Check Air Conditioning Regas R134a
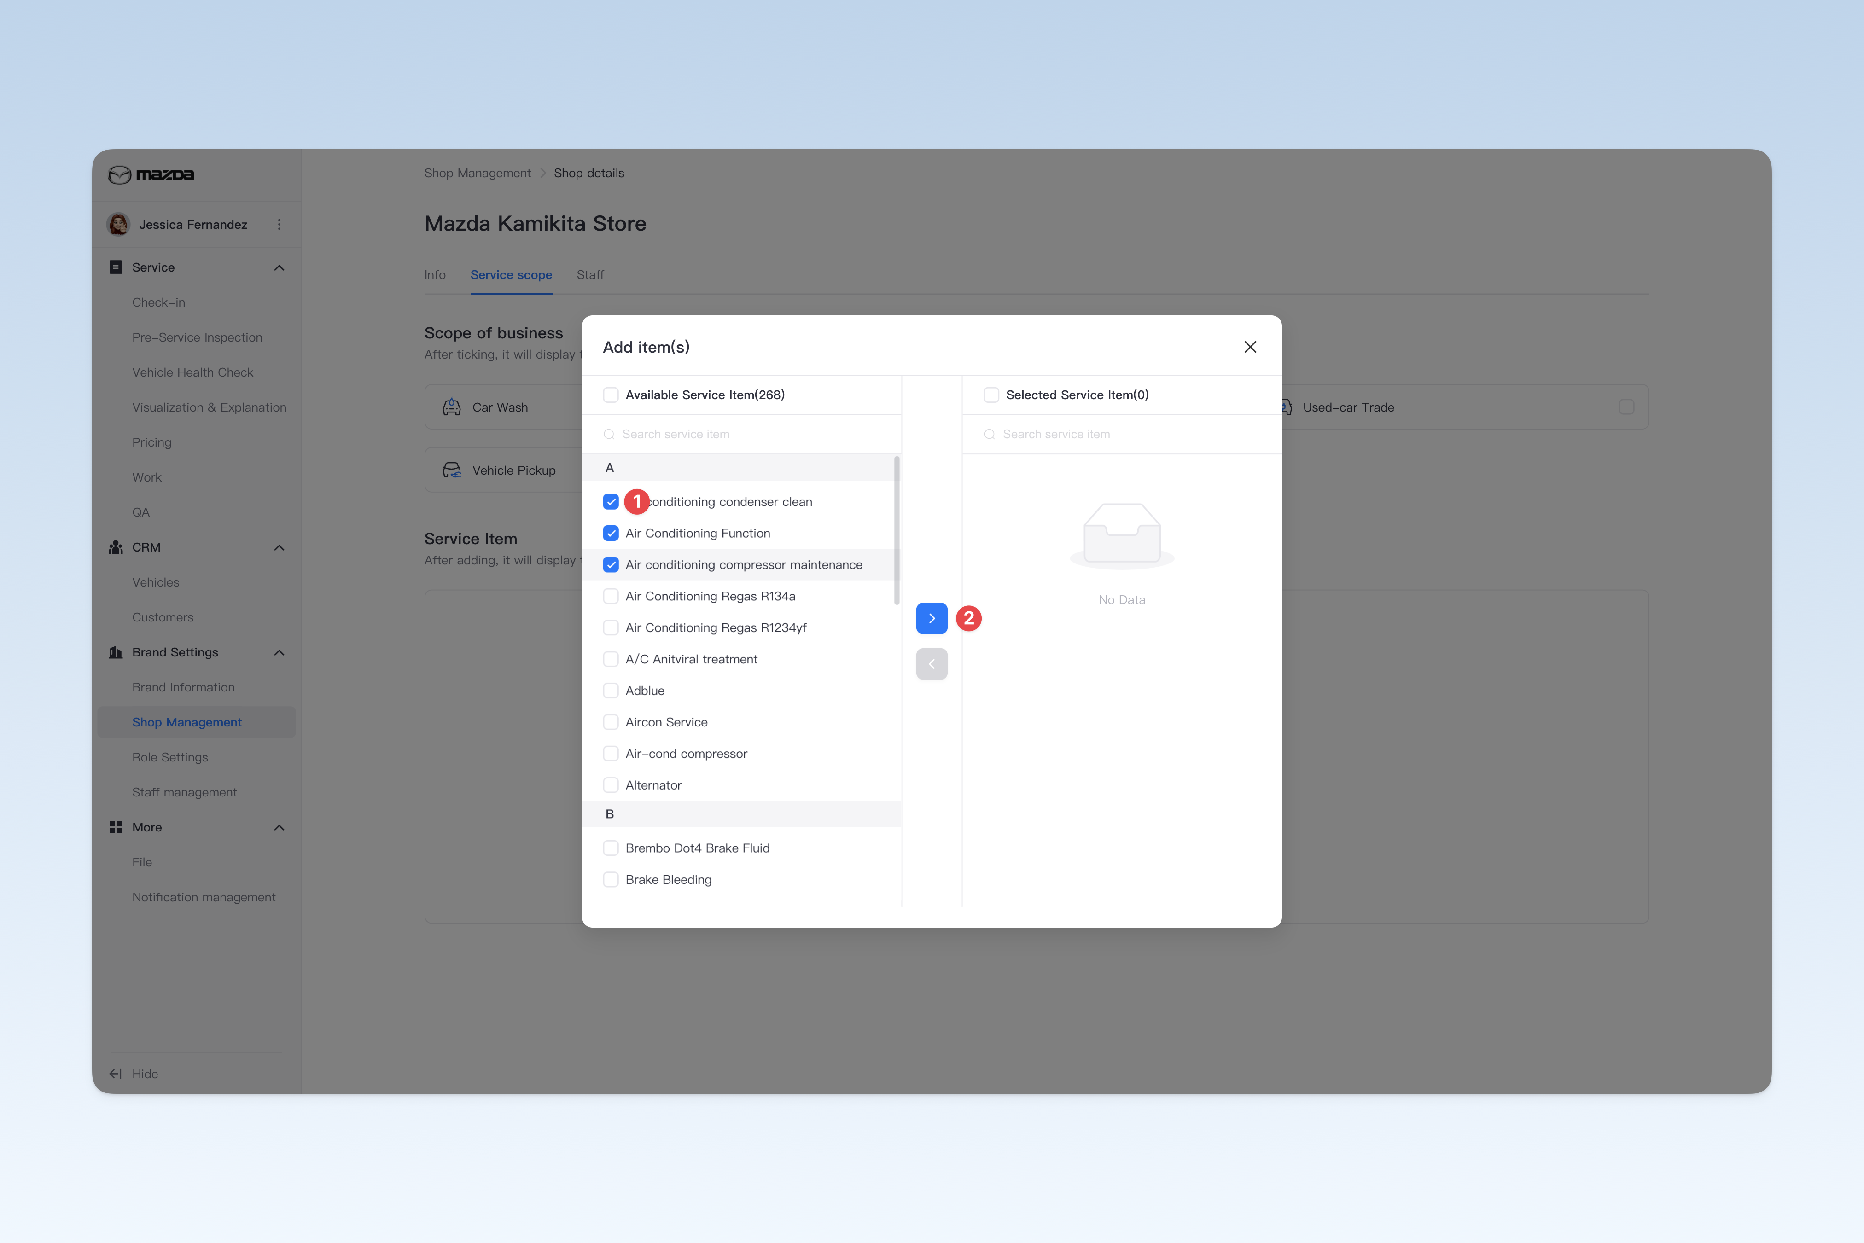 coord(611,596)
